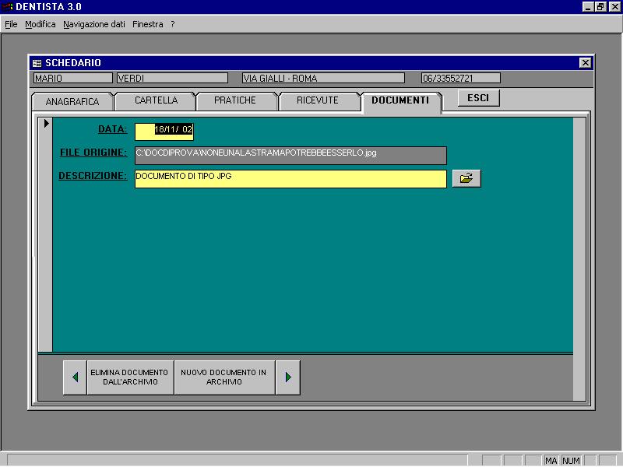Click the DATA date field
The width and height of the screenshot is (623, 467).
164,132
